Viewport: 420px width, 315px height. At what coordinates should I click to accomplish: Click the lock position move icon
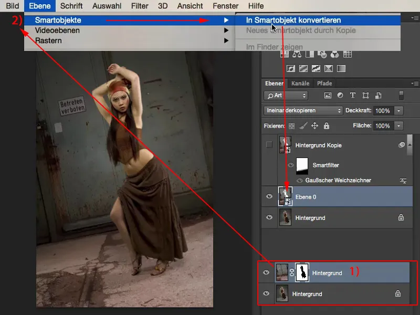click(315, 126)
